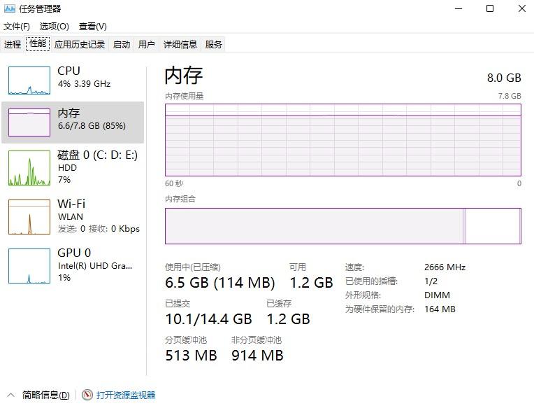Open the 文件(F) menu

click(x=16, y=27)
